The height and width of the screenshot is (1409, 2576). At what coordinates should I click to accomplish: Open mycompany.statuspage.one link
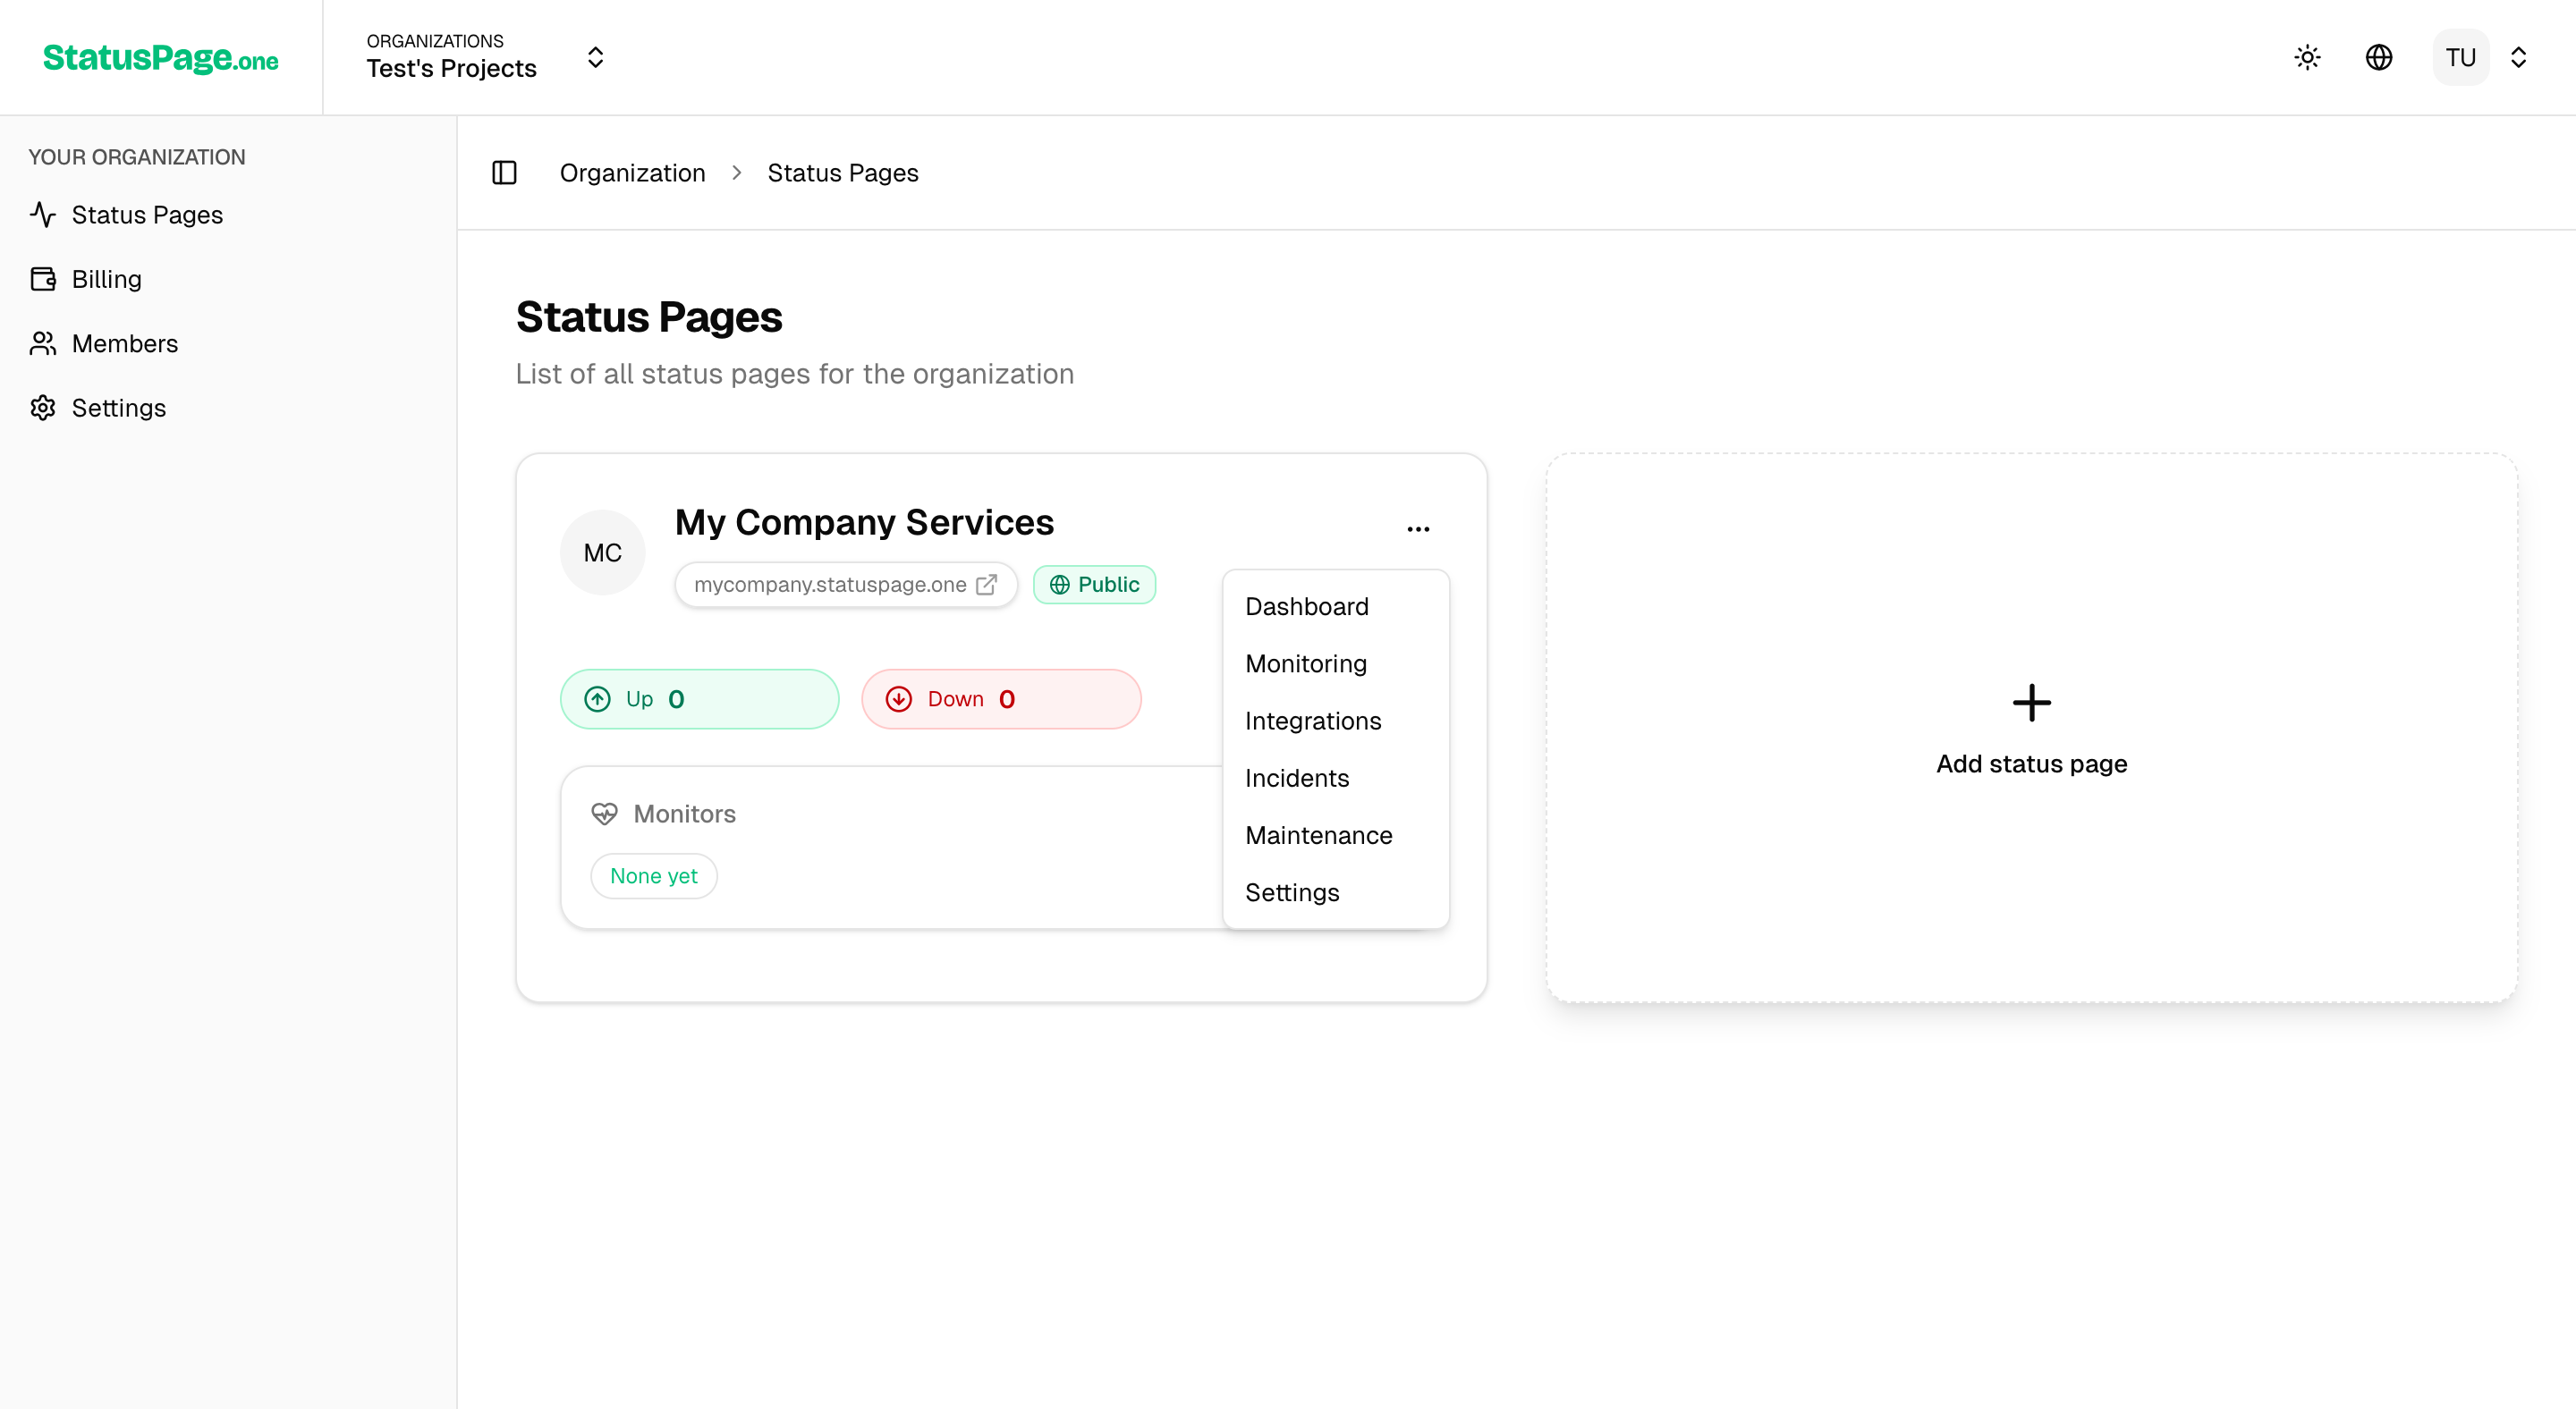point(845,585)
